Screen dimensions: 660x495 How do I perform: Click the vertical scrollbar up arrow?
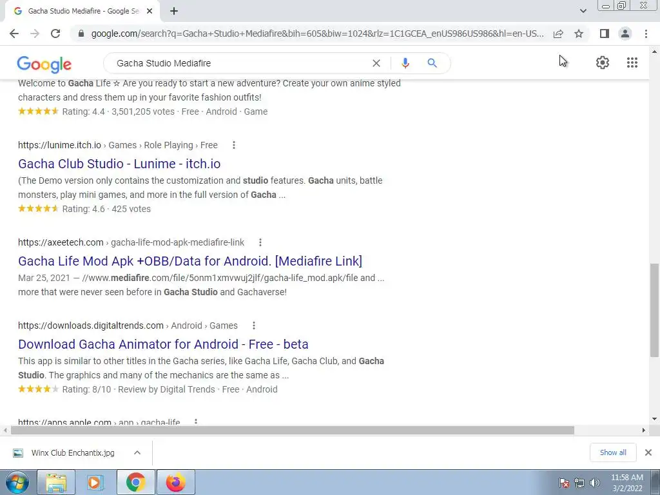654,52
